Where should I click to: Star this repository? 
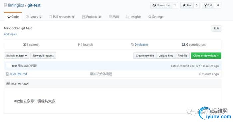click(x=187, y=5)
